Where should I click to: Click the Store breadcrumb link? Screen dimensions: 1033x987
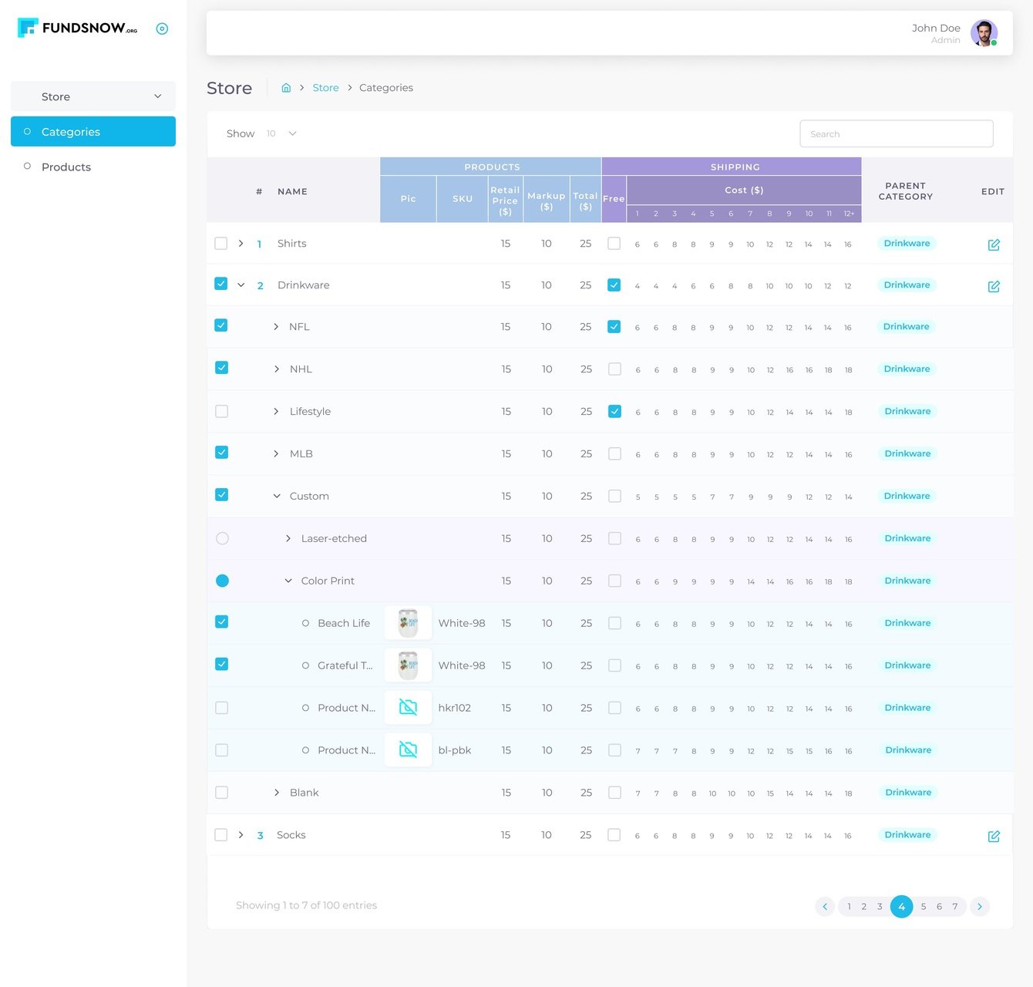(325, 88)
